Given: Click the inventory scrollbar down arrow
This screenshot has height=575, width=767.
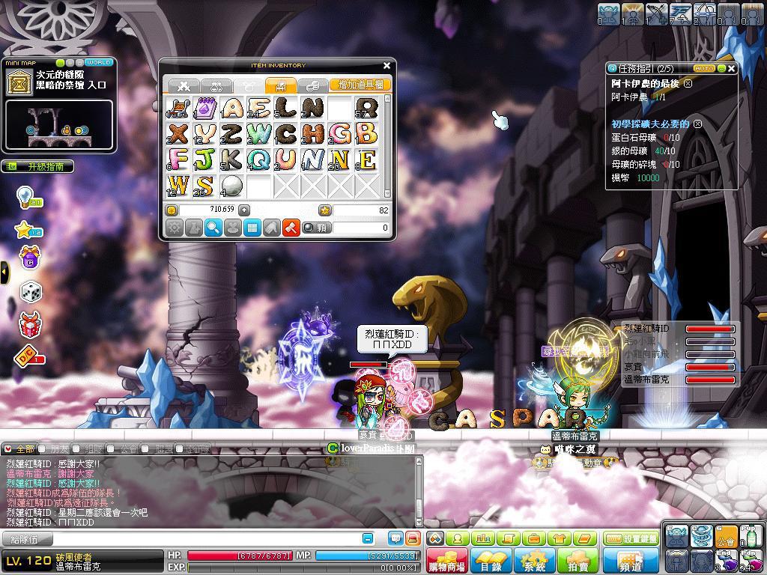Looking at the screenshot, I should pyautogui.click(x=387, y=194).
